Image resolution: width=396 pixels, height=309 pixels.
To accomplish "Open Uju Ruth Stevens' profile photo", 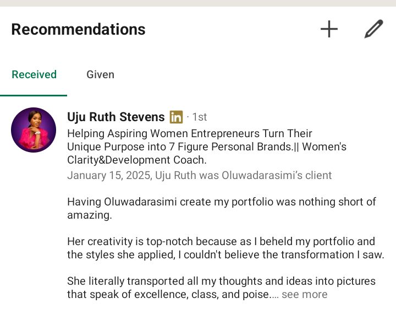I will (34, 130).
